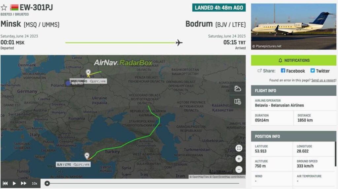Enter fullscreen map view

(x=239, y=148)
